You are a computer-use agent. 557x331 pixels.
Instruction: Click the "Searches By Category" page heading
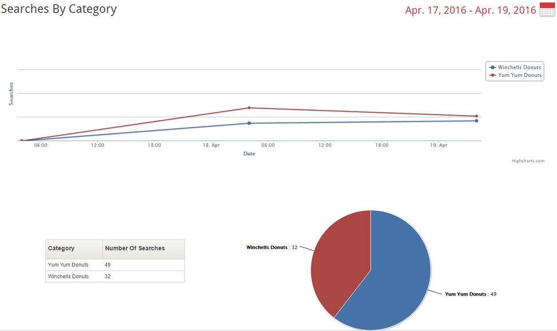pos(58,9)
